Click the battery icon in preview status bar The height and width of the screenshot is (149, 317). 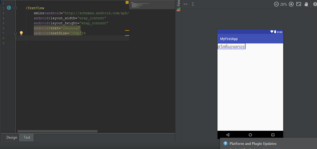pyautogui.click(x=275, y=32)
